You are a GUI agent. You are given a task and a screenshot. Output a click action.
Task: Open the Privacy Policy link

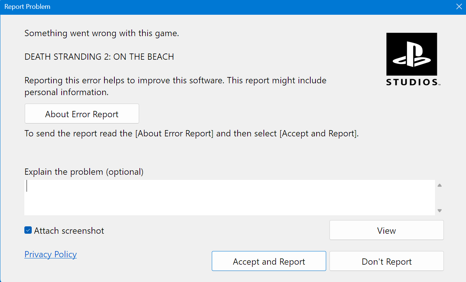tap(51, 254)
